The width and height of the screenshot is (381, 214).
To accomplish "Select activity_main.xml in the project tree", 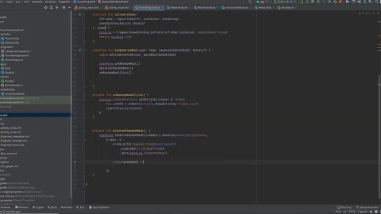I will [x=11, y=128].
